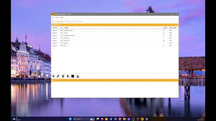Open the Proxy menu in menu bar

[x=57, y=17]
